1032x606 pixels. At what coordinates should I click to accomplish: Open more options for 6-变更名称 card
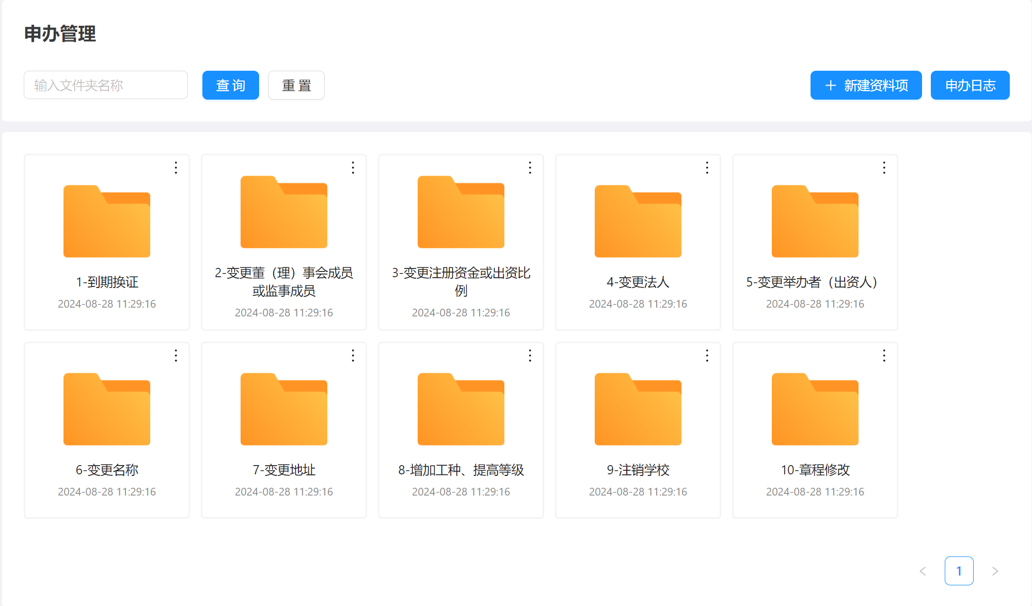click(x=176, y=356)
